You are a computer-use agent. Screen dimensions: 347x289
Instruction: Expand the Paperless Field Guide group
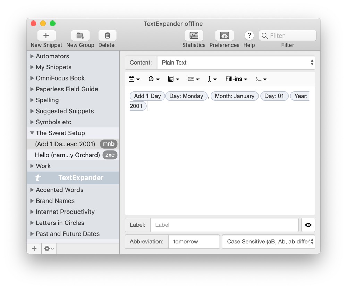click(32, 89)
